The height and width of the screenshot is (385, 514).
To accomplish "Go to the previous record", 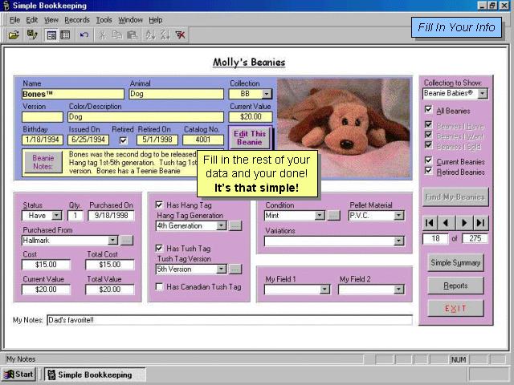I will pos(447,222).
